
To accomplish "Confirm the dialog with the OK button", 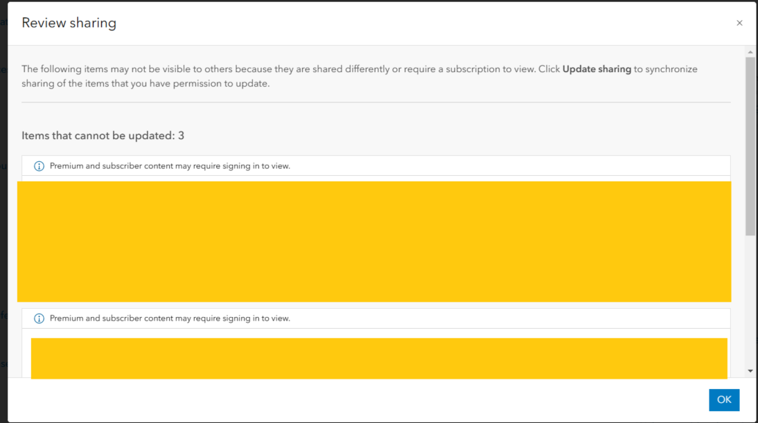I will pyautogui.click(x=723, y=400).
